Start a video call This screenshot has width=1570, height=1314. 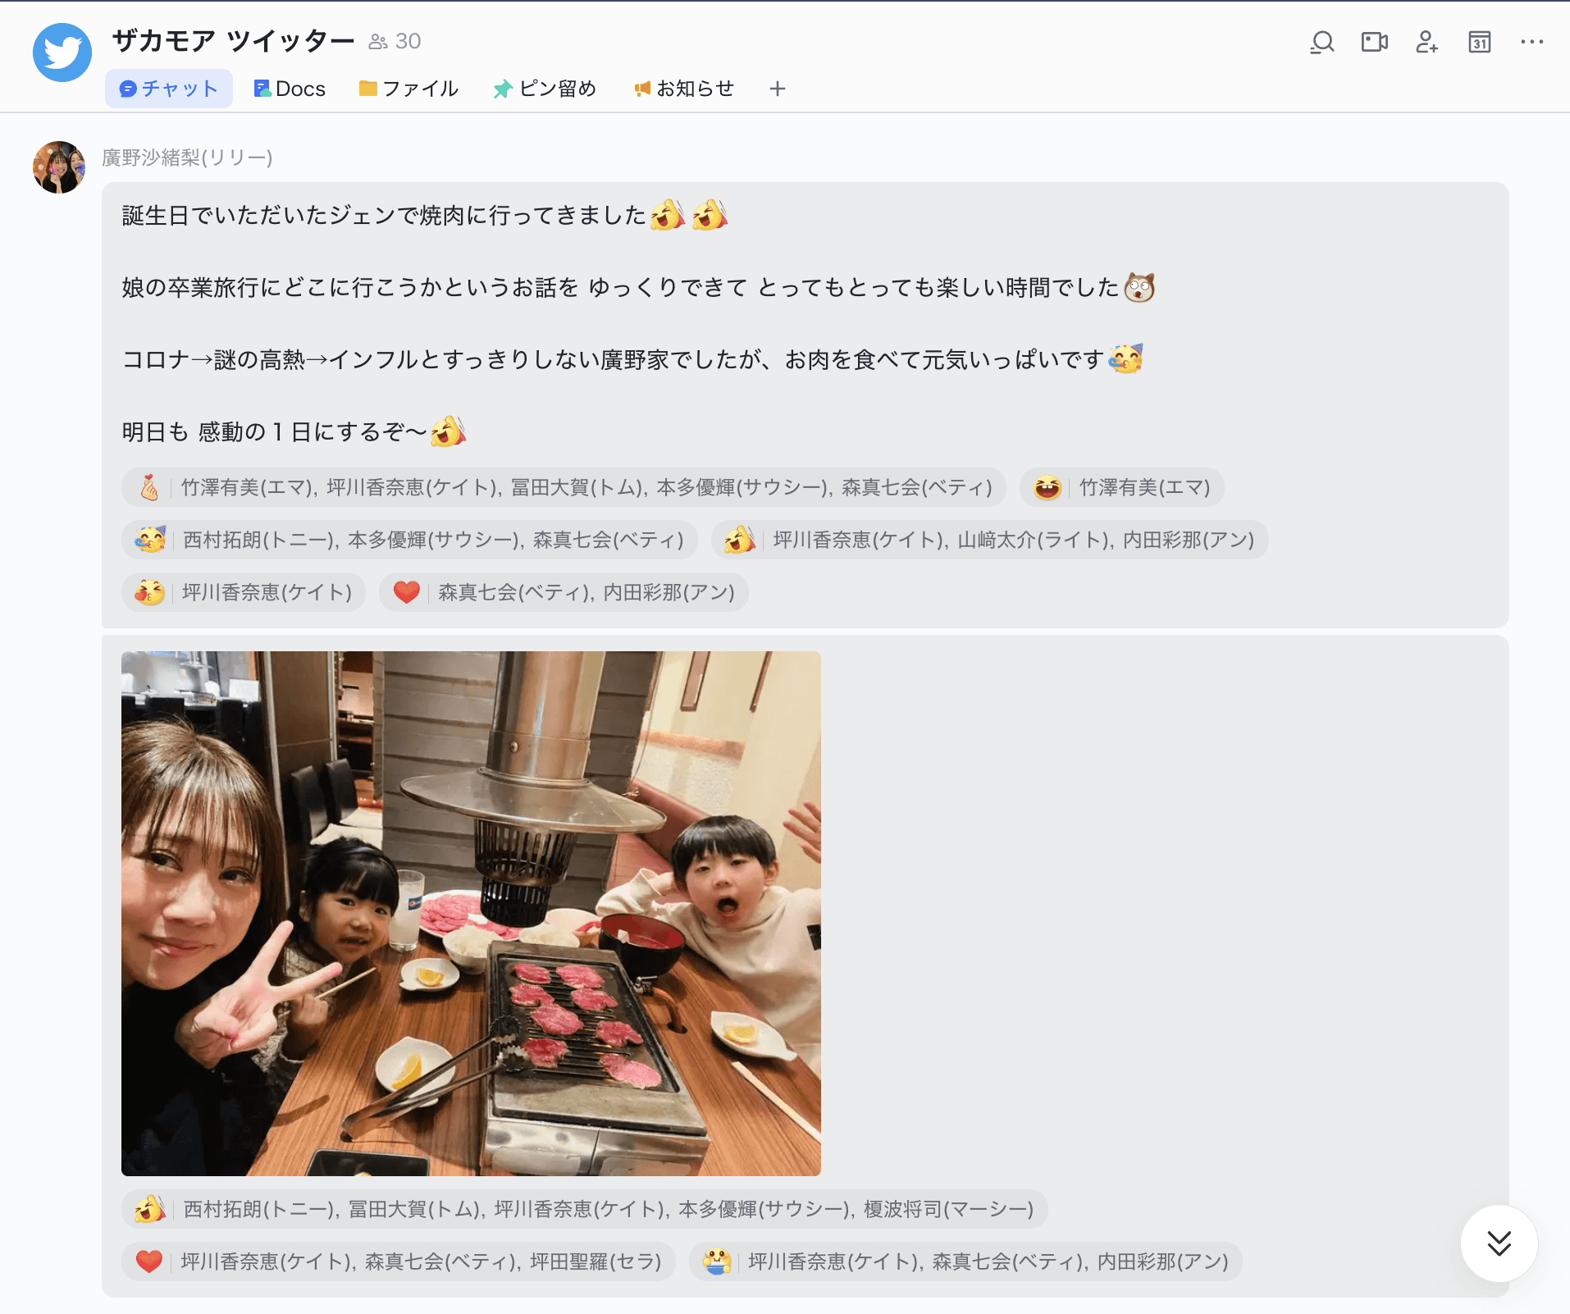point(1375,42)
